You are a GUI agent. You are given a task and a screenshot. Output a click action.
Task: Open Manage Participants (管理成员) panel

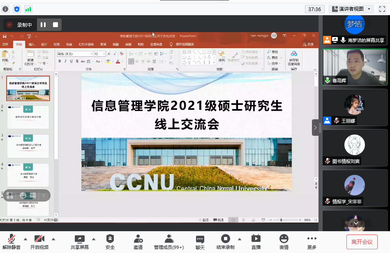click(169, 239)
